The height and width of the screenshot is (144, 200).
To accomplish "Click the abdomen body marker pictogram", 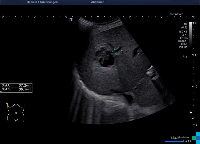I will point(16,112).
